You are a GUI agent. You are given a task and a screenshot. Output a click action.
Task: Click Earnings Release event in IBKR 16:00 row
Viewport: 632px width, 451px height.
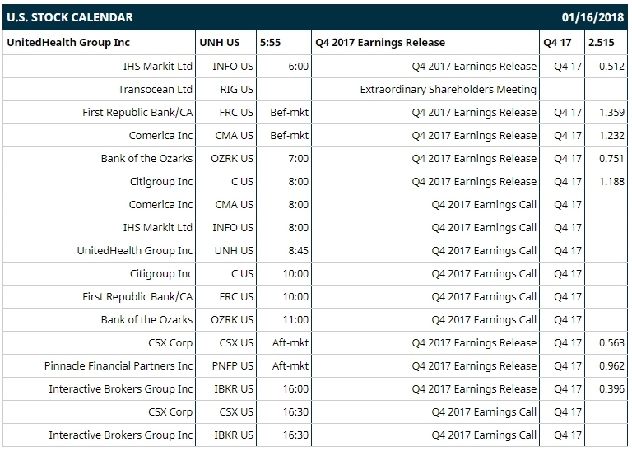click(x=474, y=389)
